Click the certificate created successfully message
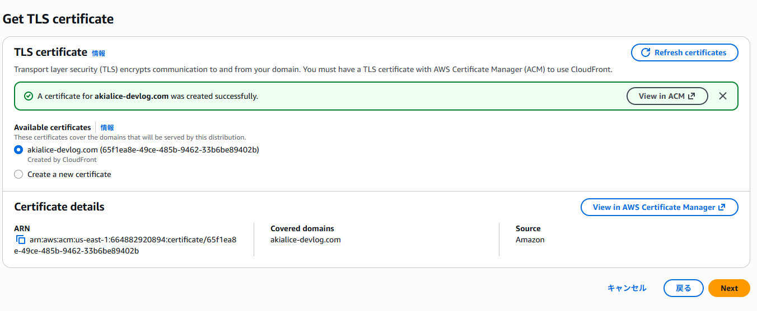The image size is (757, 311). tap(148, 96)
